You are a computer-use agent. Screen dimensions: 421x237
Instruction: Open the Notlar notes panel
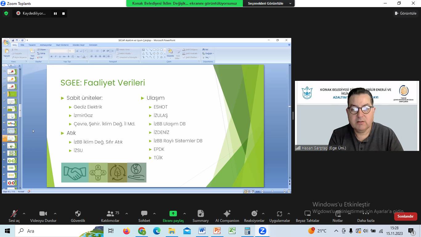(x=337, y=216)
